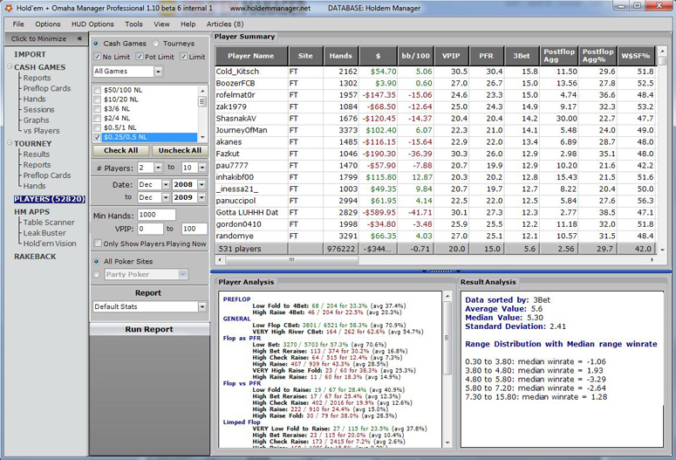The image size is (676, 460).
Task: Open the end year 2009 dropdown
Action: [201, 197]
